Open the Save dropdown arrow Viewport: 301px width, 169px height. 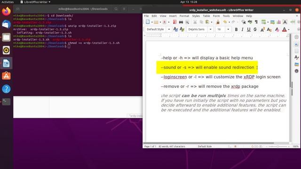click(x=169, y=22)
